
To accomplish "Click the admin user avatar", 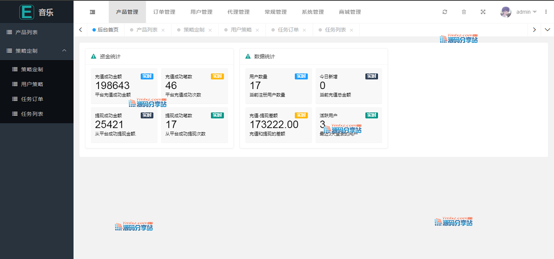I will click(505, 12).
